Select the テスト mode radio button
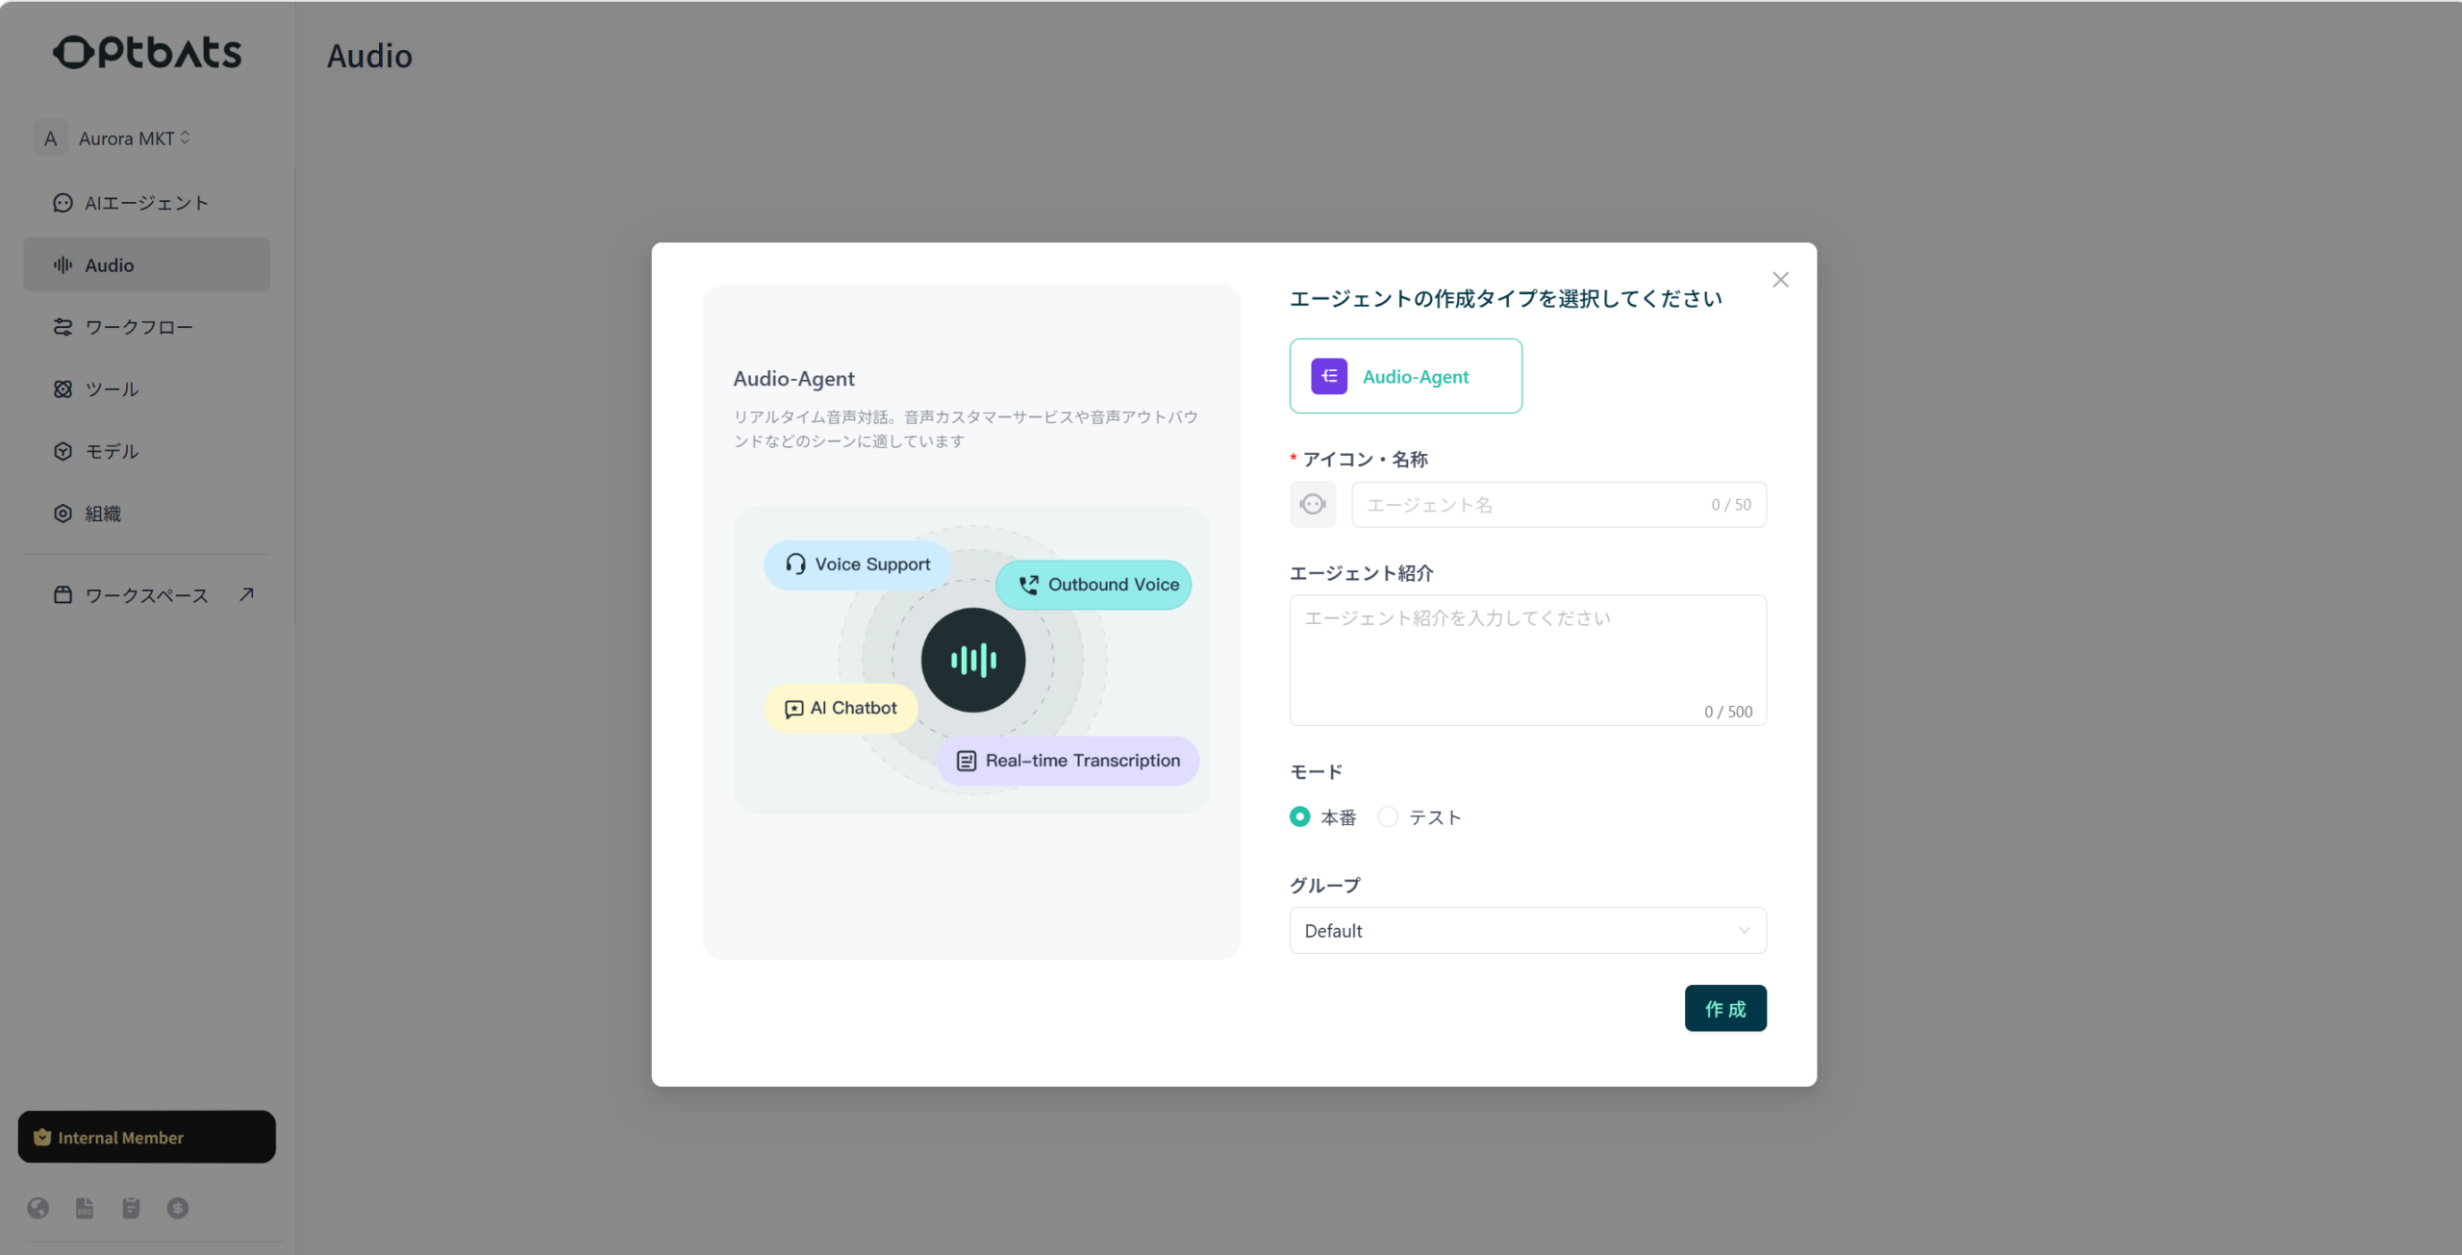This screenshot has height=1255, width=2462. click(x=1388, y=816)
